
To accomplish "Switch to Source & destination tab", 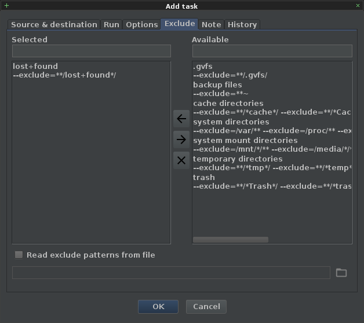I will (54, 24).
